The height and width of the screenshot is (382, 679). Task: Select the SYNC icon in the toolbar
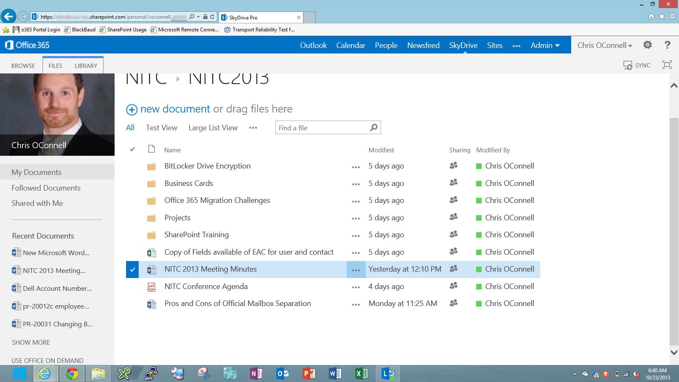[x=628, y=65]
